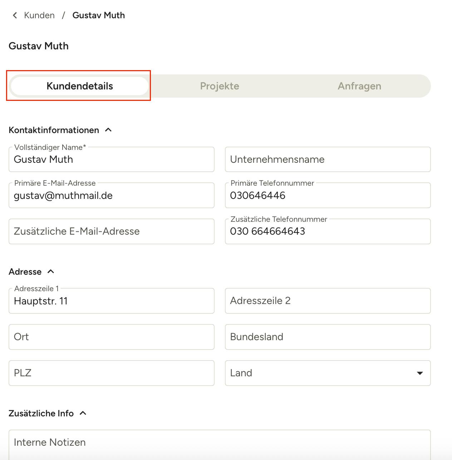452x460 pixels.
Task: Collapse the Adresse section chevron
Action: (x=51, y=272)
